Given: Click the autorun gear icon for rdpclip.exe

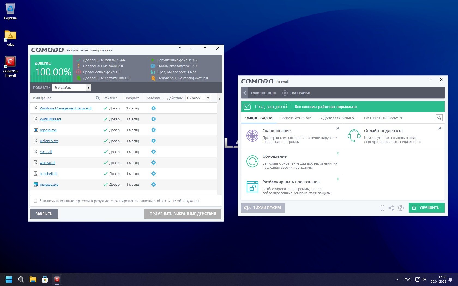Looking at the screenshot, I should (153, 130).
